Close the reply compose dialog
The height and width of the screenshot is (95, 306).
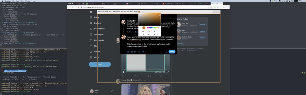tap(123, 16)
